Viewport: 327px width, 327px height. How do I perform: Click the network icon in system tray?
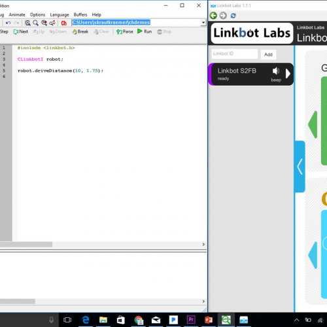[320, 320]
